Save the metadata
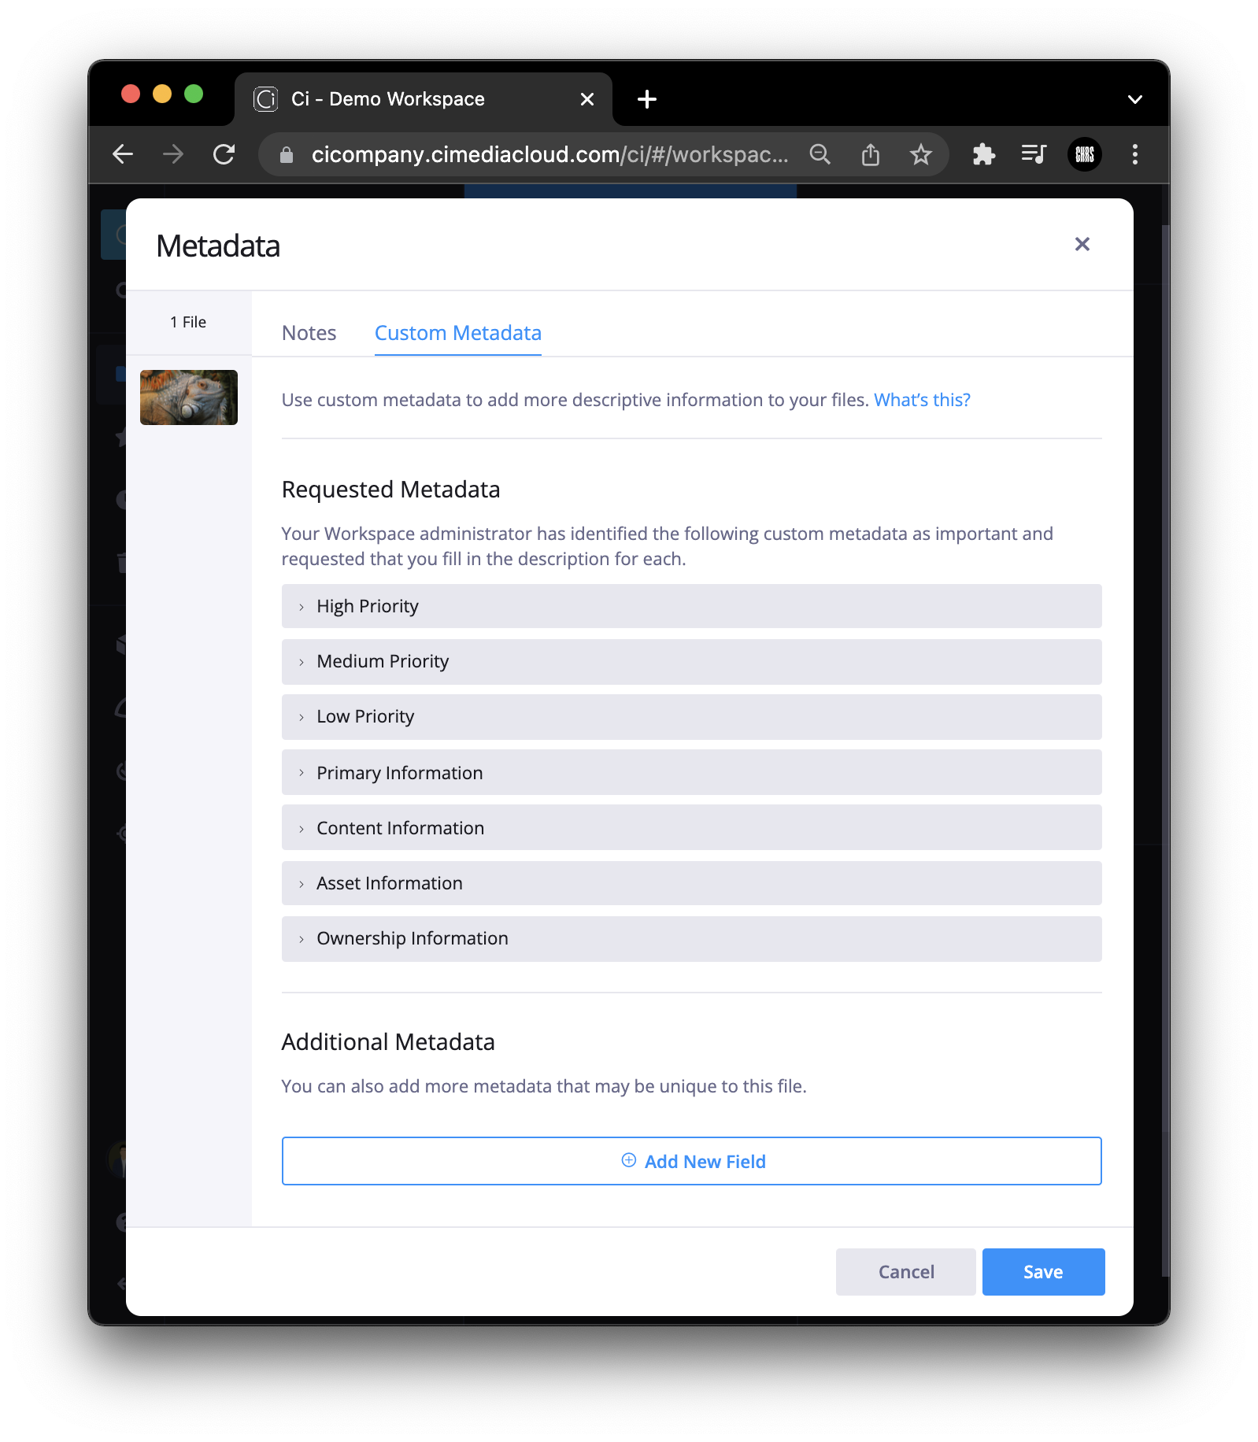 point(1044,1272)
